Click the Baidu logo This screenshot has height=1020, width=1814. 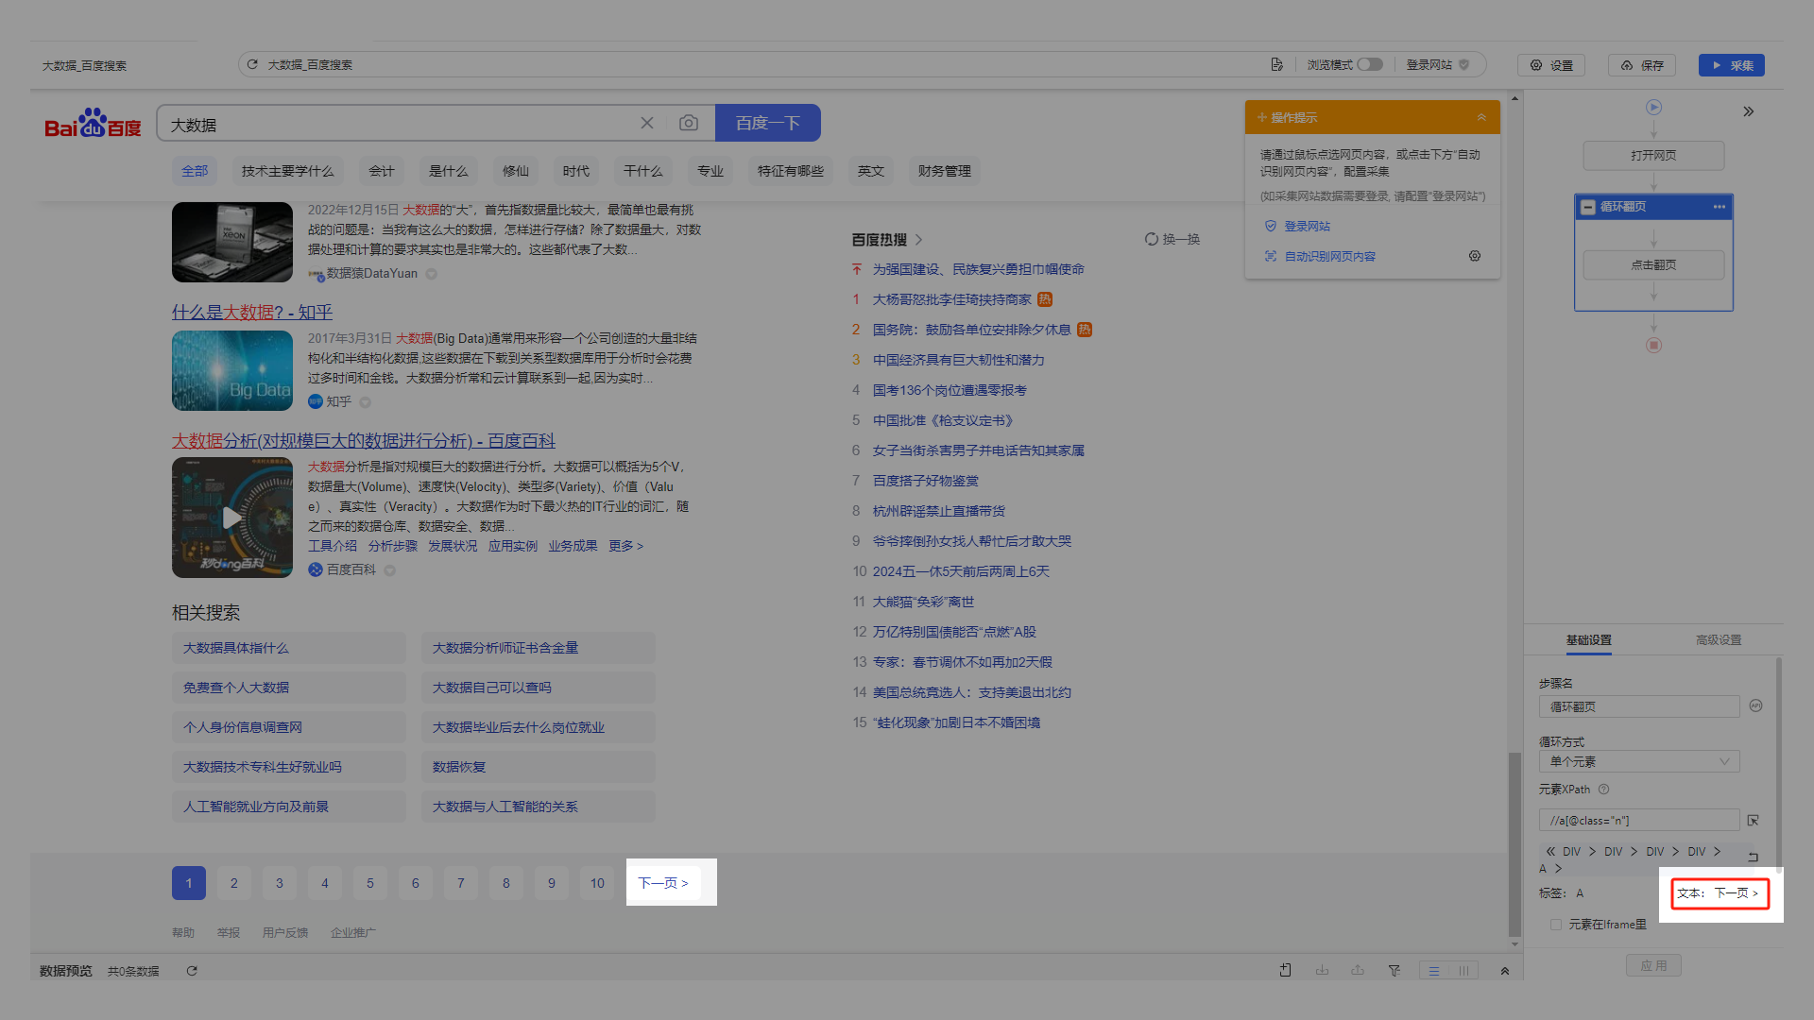coord(93,123)
